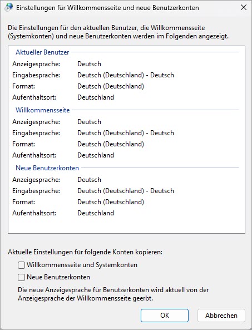The height and width of the screenshot is (330, 252).
Task: Click the dialog title text in title bar
Action: point(107,8)
